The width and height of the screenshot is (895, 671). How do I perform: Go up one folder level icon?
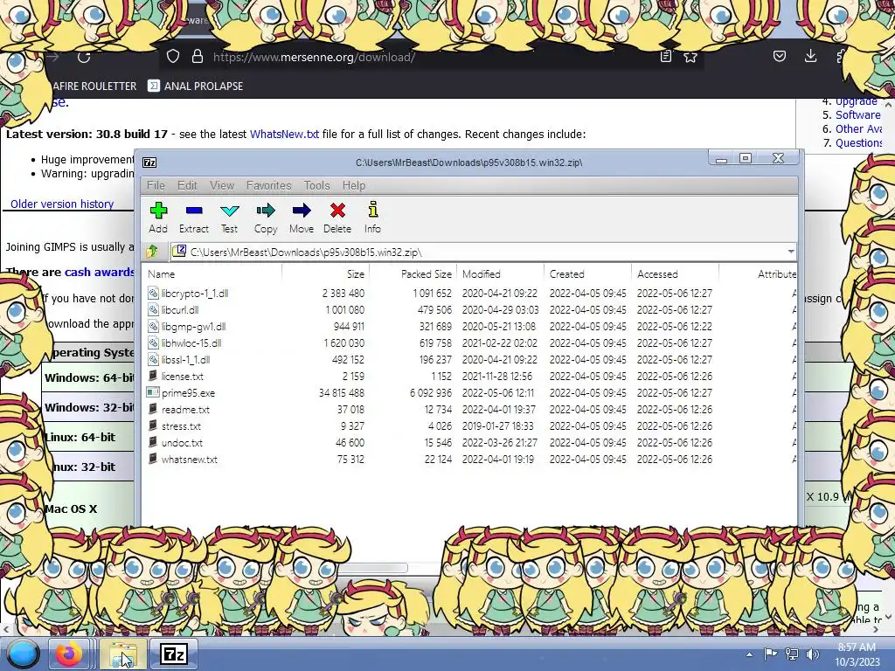pos(152,251)
